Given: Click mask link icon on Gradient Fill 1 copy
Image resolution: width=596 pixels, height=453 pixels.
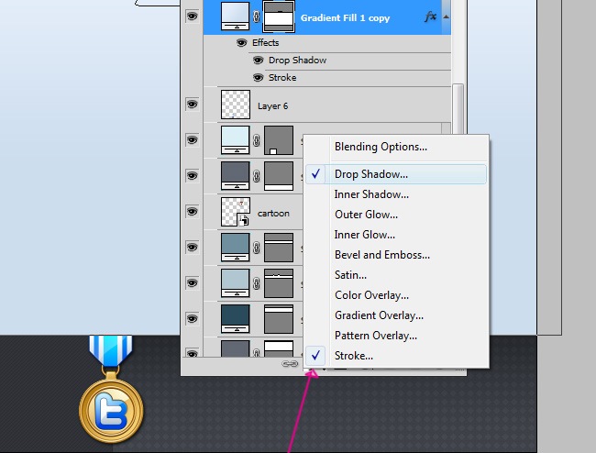Looking at the screenshot, I should coord(257,17).
